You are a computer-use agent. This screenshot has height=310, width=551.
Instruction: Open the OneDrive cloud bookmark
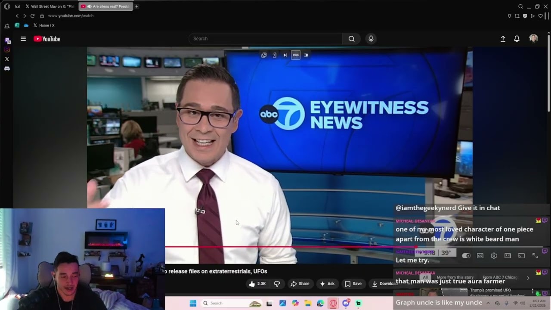pos(26,25)
